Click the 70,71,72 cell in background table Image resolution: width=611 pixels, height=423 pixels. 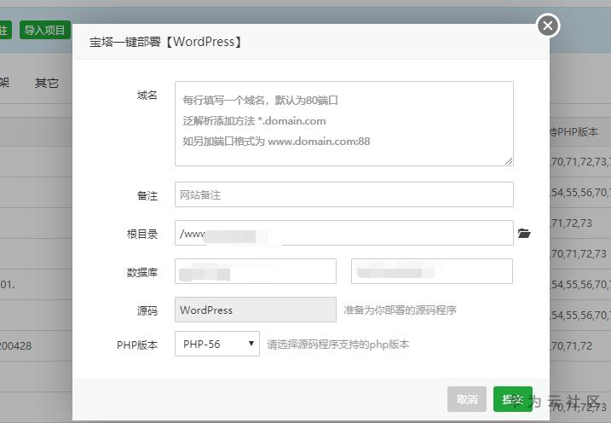click(571, 345)
